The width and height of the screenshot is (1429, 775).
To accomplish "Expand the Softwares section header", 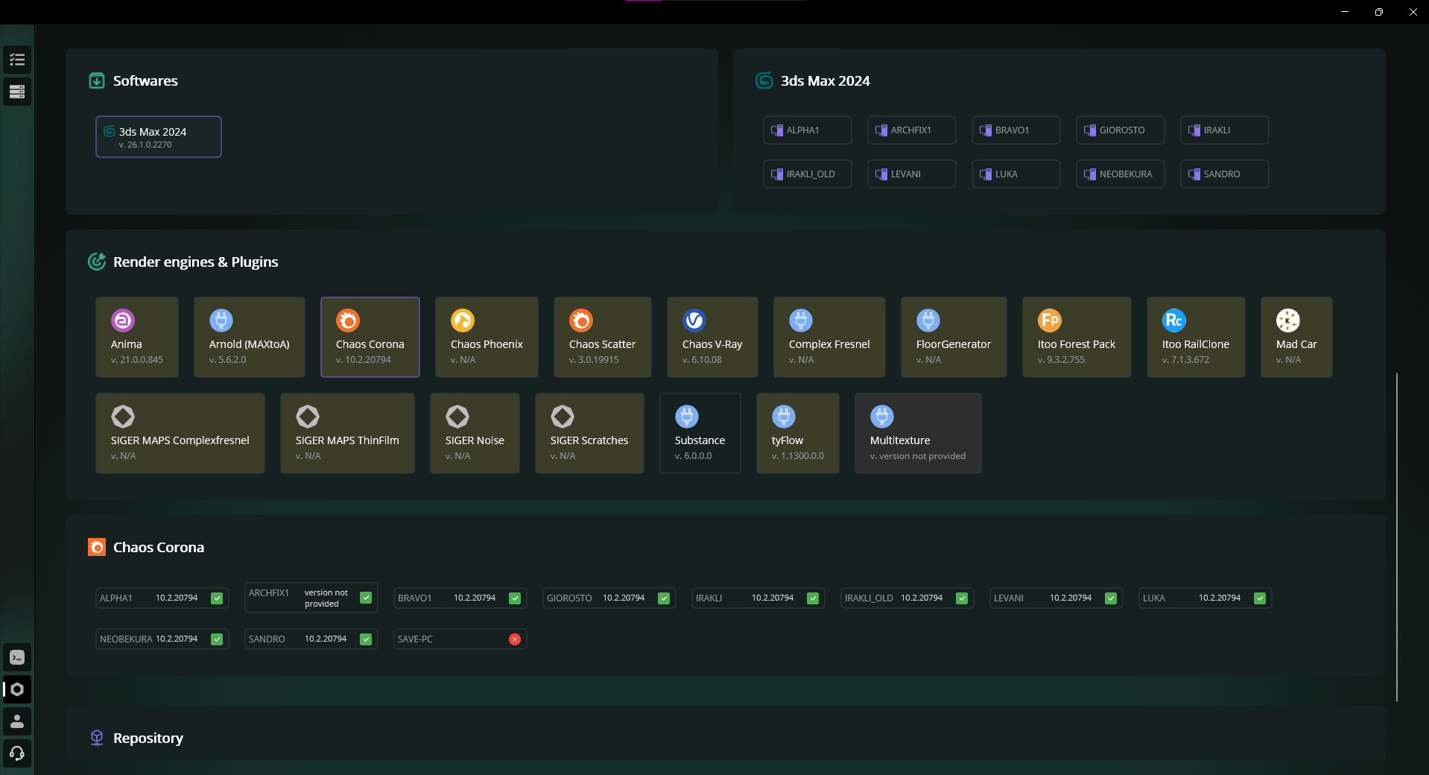I will pos(145,80).
